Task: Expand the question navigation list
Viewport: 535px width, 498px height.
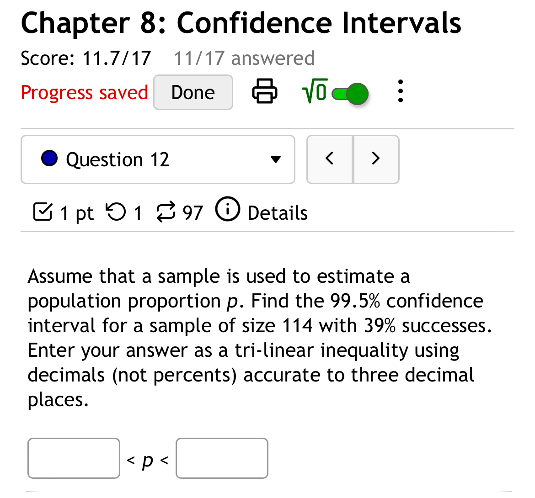Action: pyautogui.click(x=158, y=159)
